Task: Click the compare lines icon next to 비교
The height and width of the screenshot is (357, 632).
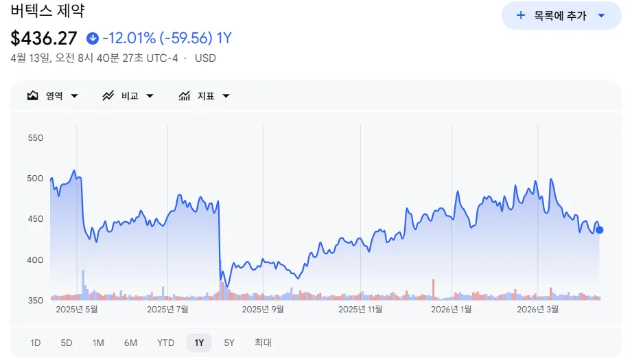Action: point(108,95)
